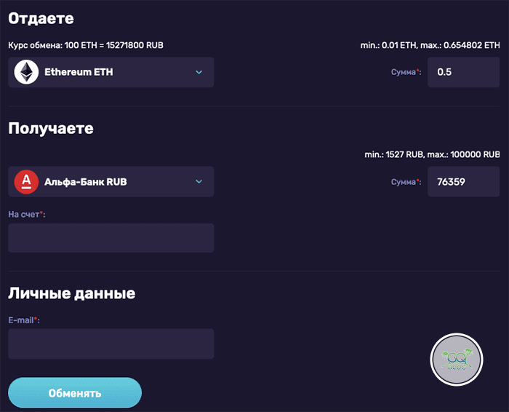This screenshot has width=509, height=412.
Task: Click the Ethereum coin logo icon
Action: coord(26,72)
